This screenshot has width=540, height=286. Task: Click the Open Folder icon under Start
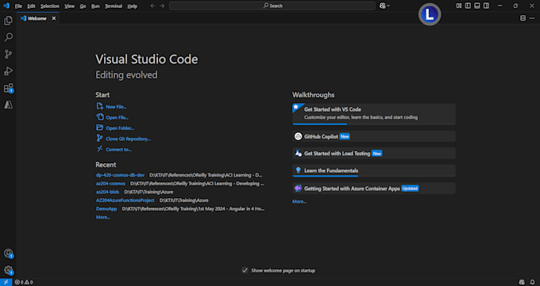pos(99,128)
